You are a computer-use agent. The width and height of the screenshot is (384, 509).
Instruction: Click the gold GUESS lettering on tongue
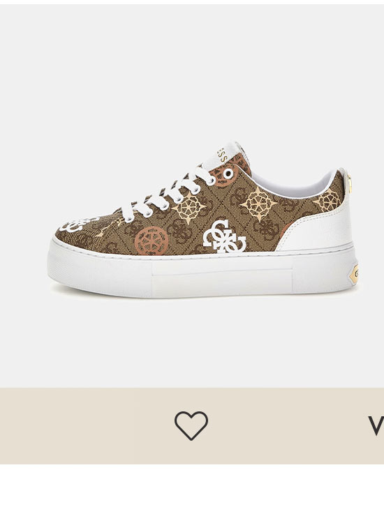(x=222, y=156)
